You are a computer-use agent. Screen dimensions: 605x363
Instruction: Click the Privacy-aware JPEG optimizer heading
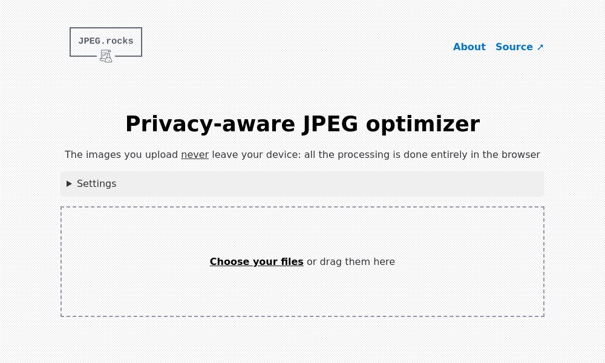point(302,124)
